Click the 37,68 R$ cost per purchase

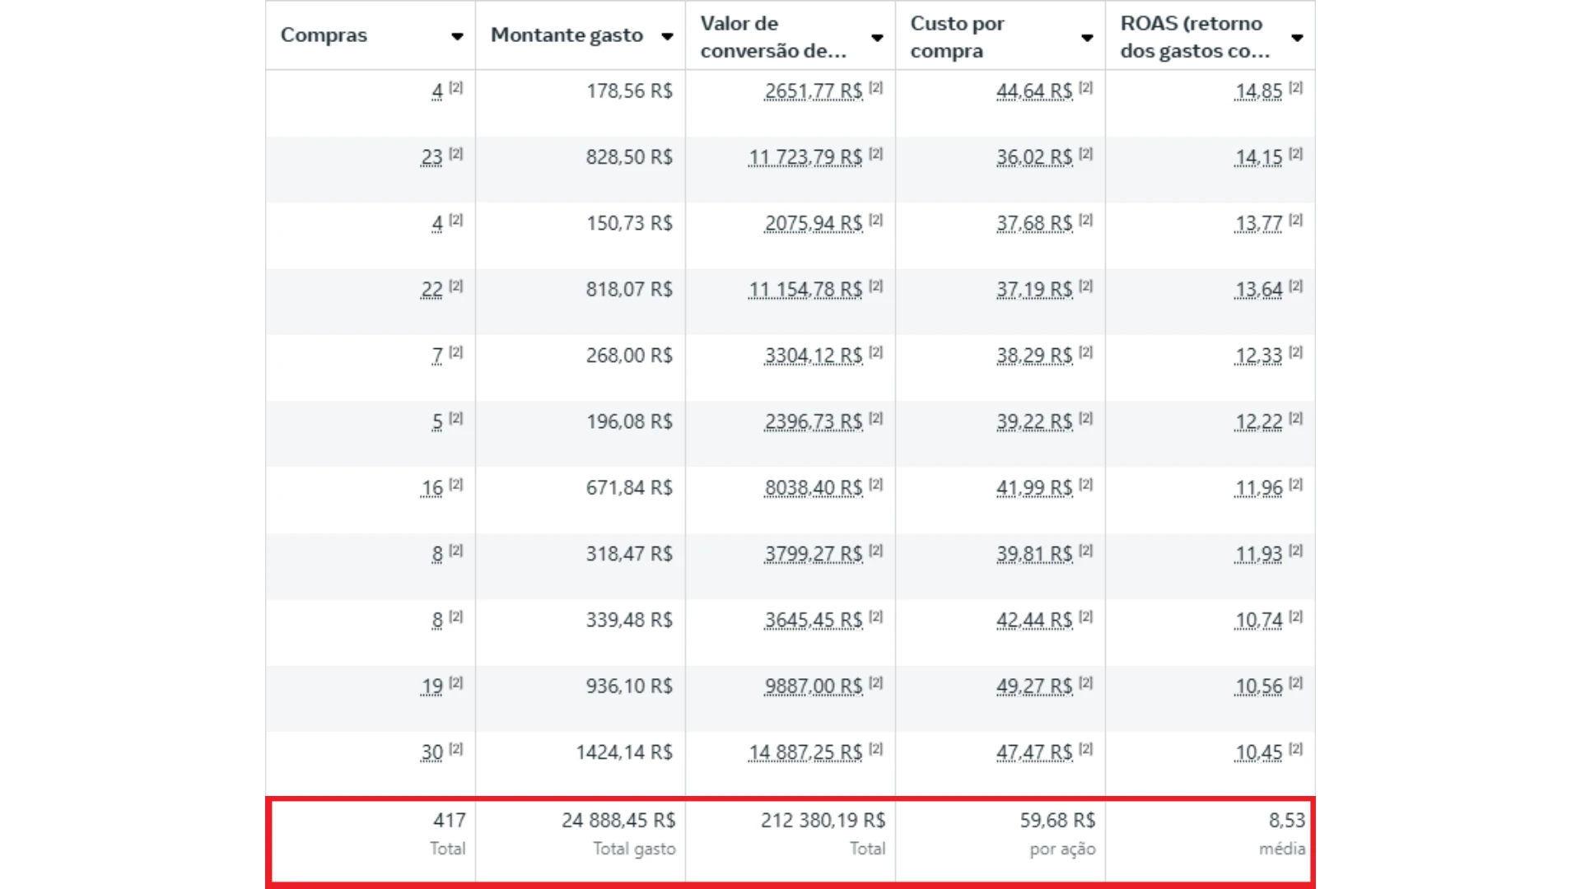click(1034, 224)
